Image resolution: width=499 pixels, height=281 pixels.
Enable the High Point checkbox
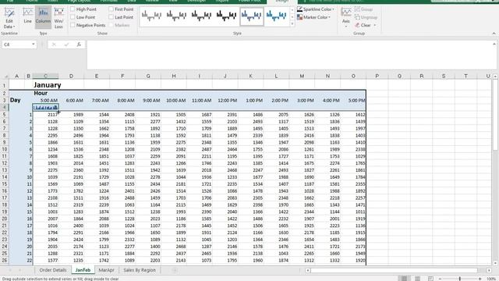click(x=73, y=9)
